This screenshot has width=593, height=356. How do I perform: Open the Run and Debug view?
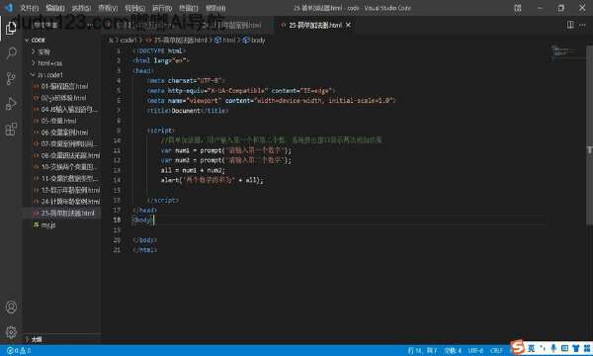pyautogui.click(x=11, y=103)
